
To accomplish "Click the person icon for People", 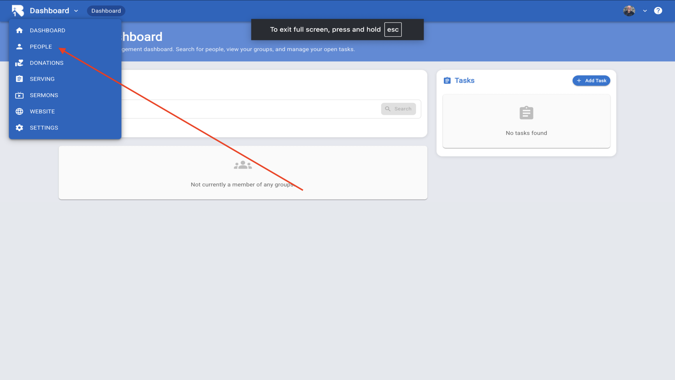I will (x=19, y=46).
